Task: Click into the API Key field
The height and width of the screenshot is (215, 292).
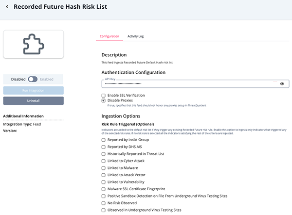Action: (x=190, y=84)
